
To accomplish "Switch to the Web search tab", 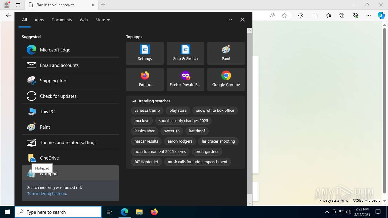I will [84, 20].
